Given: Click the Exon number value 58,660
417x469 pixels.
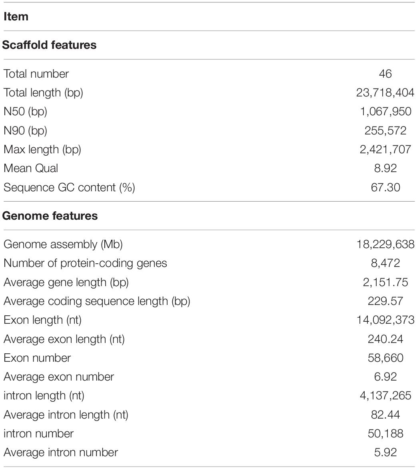Looking at the screenshot, I should (385, 358).
